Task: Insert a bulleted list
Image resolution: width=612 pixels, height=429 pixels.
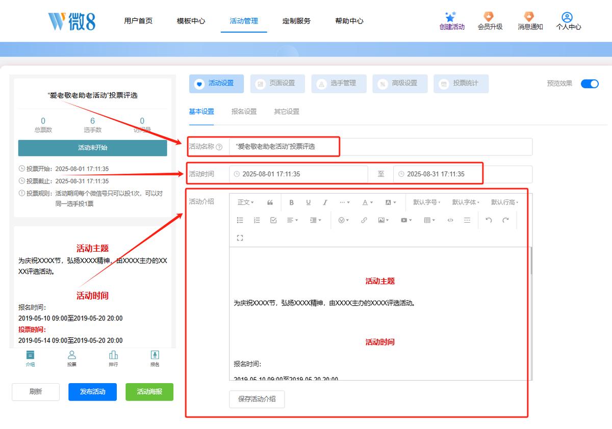Action: pyautogui.click(x=240, y=220)
